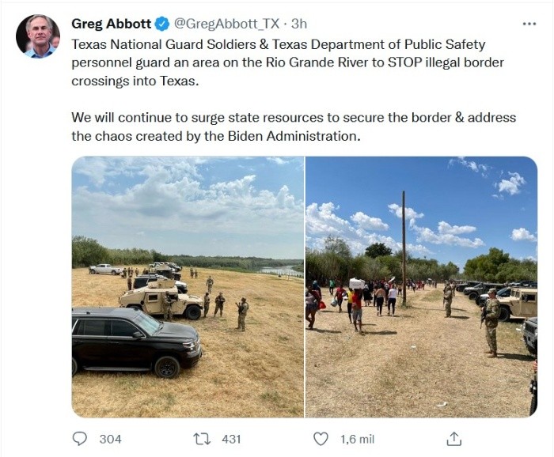Open the three-dot more options menu

(529, 24)
